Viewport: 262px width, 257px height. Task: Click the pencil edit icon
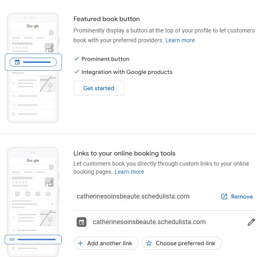(x=251, y=222)
